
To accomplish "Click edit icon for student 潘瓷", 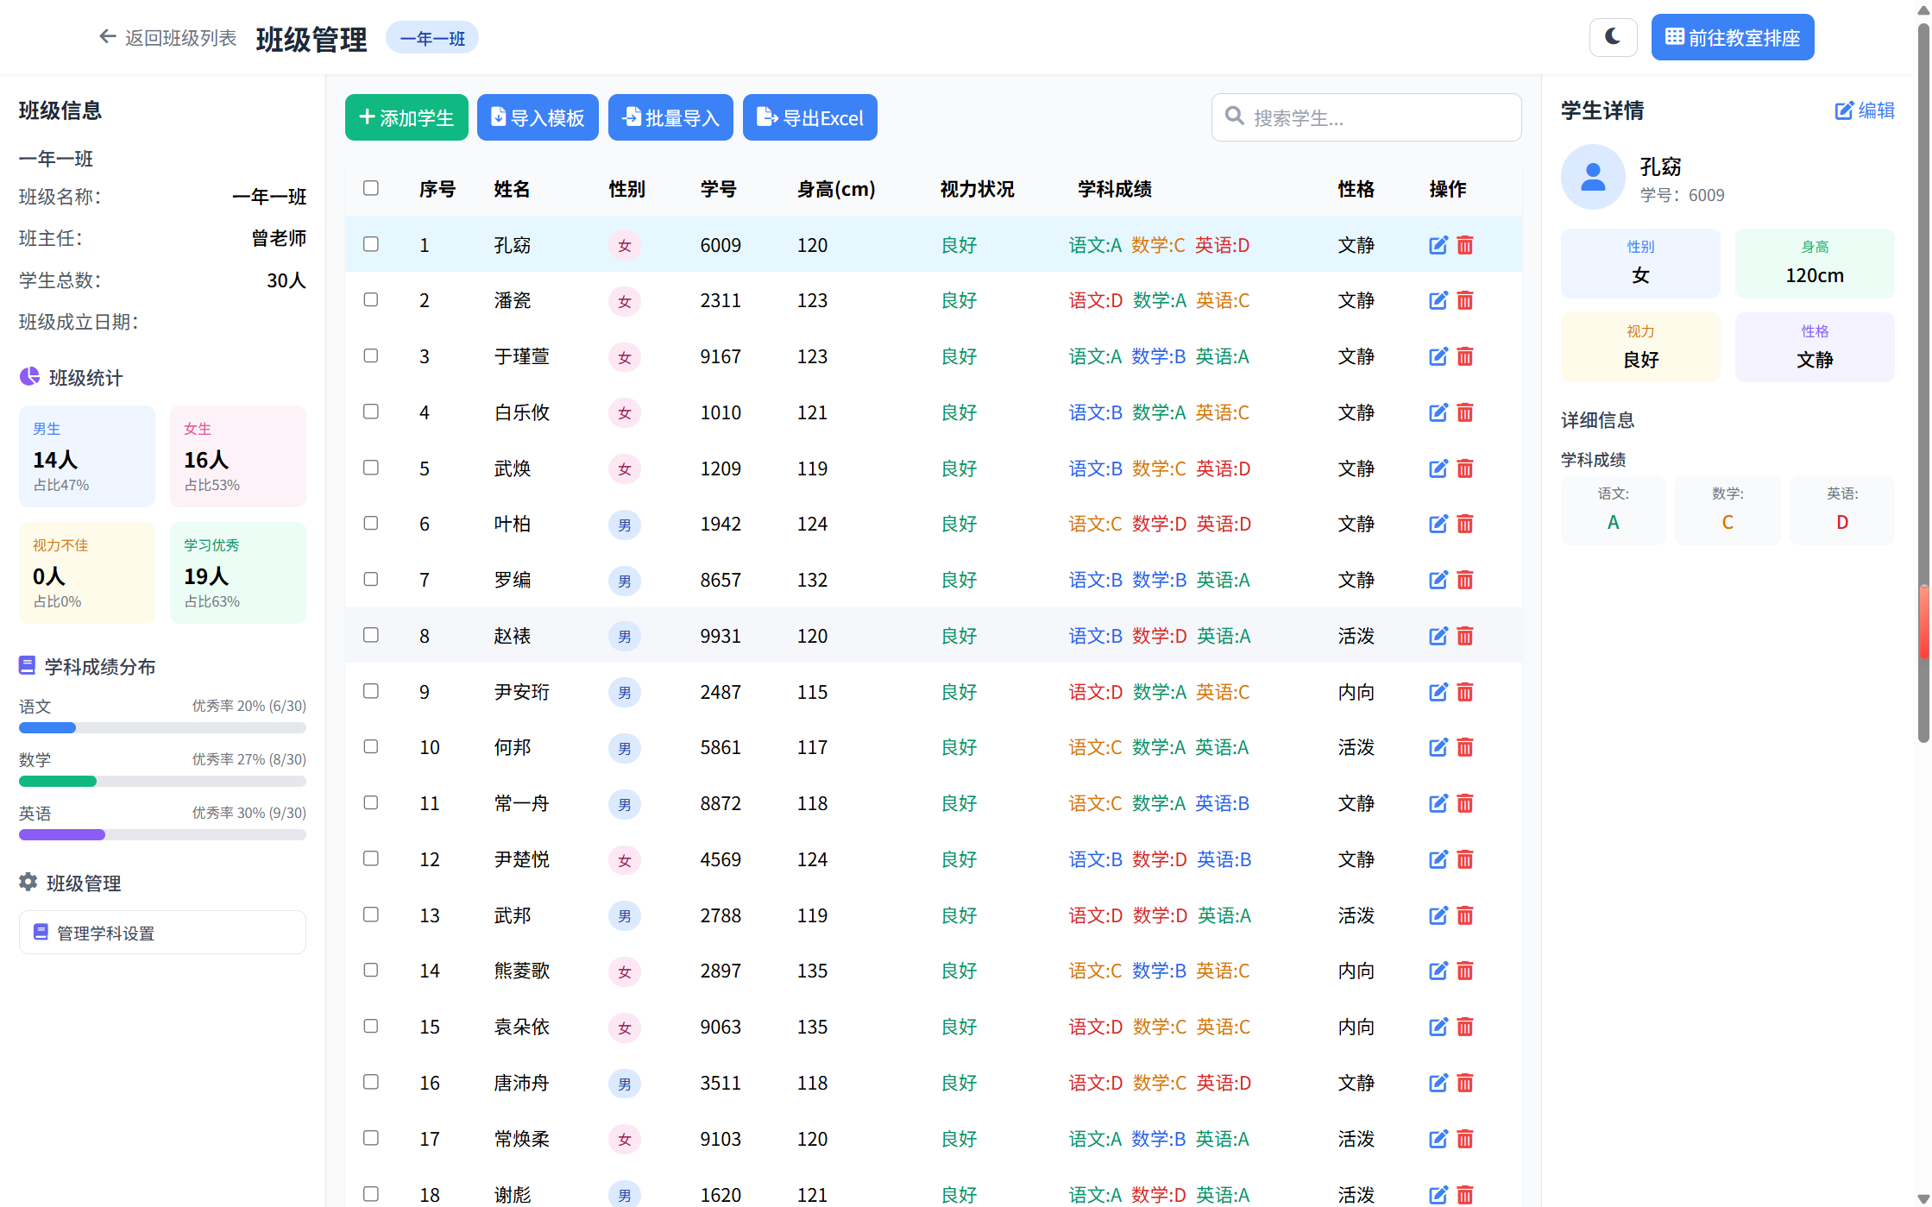I will click(1438, 300).
